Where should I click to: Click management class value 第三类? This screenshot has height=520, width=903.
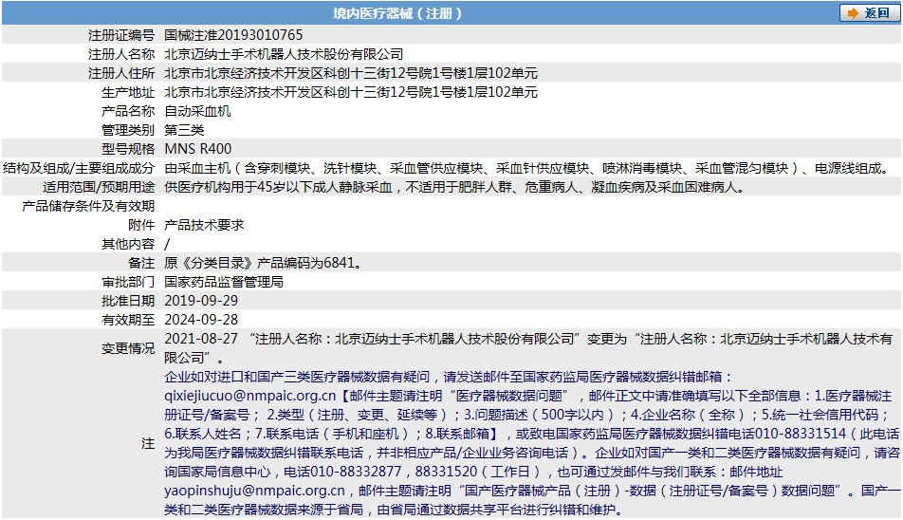click(184, 130)
